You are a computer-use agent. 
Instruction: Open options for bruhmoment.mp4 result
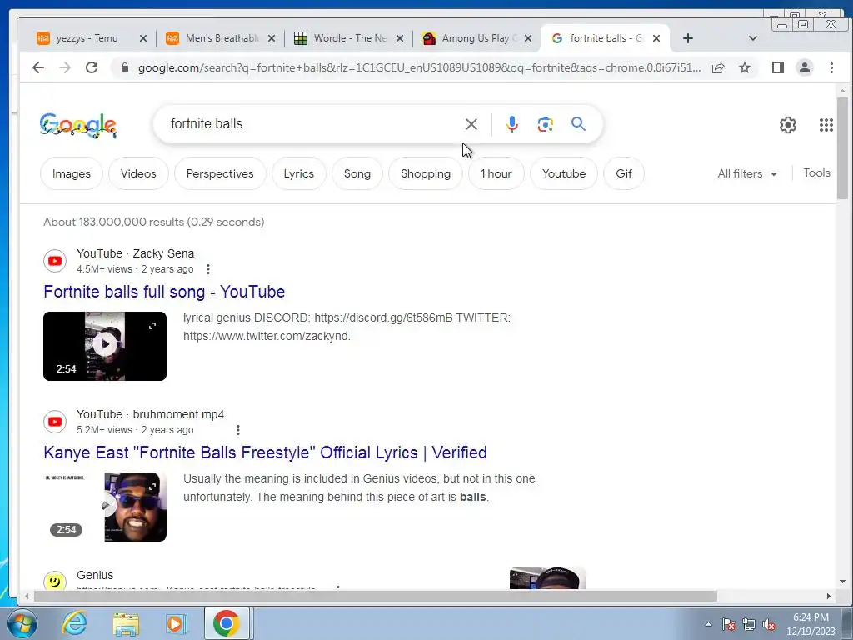[x=238, y=430]
